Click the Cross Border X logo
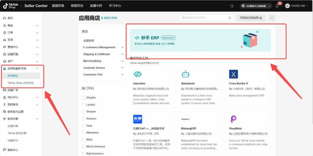The height and width of the screenshot is (156, 313). [234, 74]
